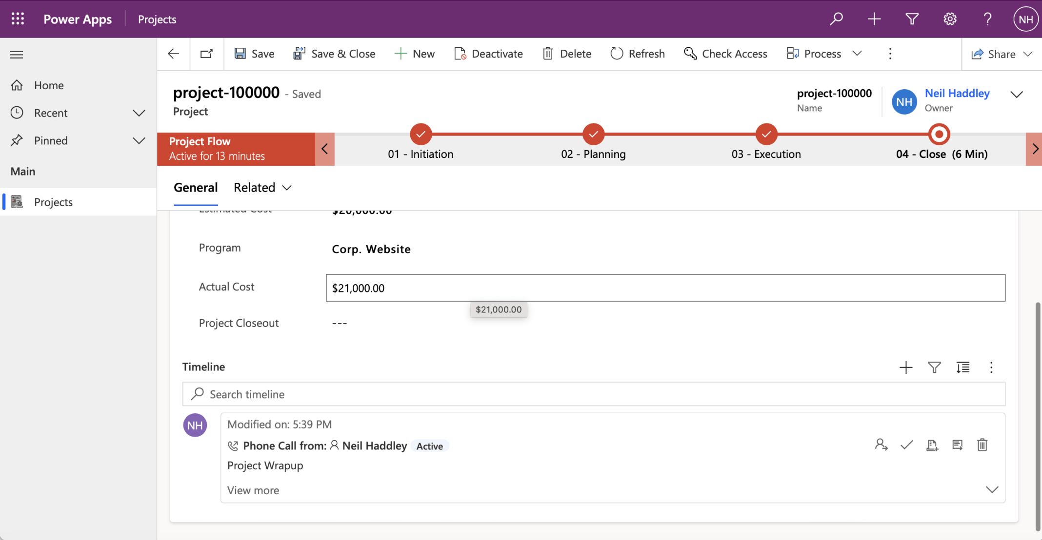This screenshot has height=540, width=1042.
Task: Add a new timeline record with plus
Action: 905,367
